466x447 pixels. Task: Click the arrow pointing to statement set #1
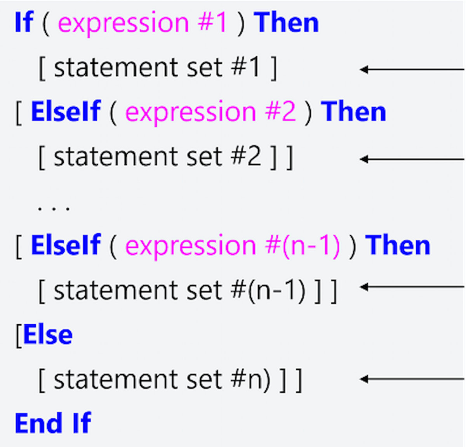[412, 70]
